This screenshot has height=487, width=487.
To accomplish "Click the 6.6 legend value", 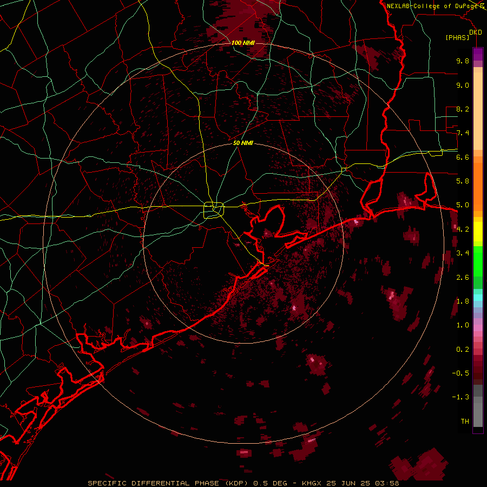I will (x=463, y=157).
